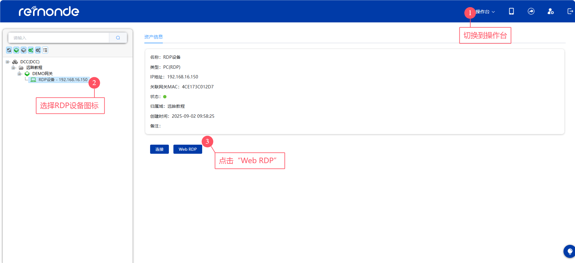Click the lightbulb help button
The height and width of the screenshot is (263, 575).
point(569,251)
